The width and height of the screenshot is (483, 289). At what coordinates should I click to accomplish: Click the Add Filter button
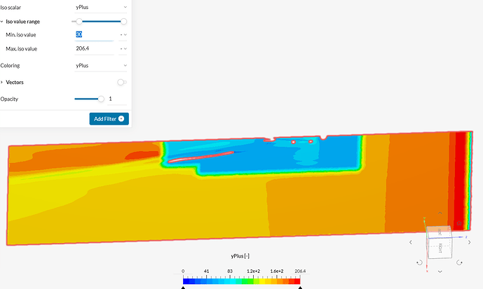[109, 119]
